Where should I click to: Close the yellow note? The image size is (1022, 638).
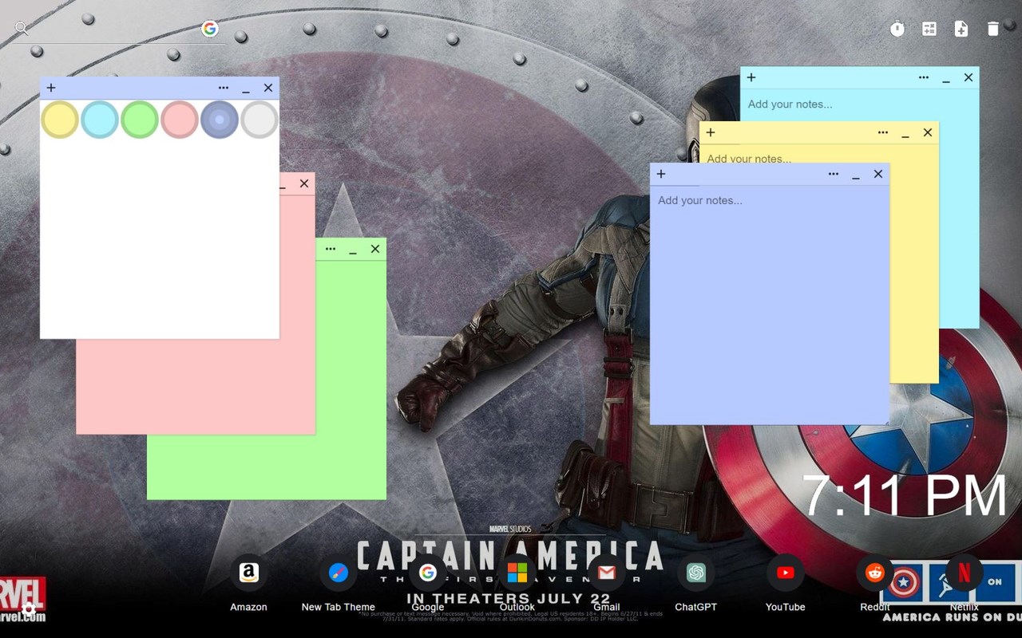point(928,132)
